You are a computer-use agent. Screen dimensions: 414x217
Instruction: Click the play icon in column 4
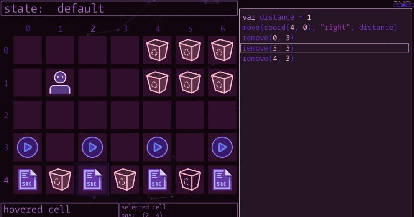(157, 147)
